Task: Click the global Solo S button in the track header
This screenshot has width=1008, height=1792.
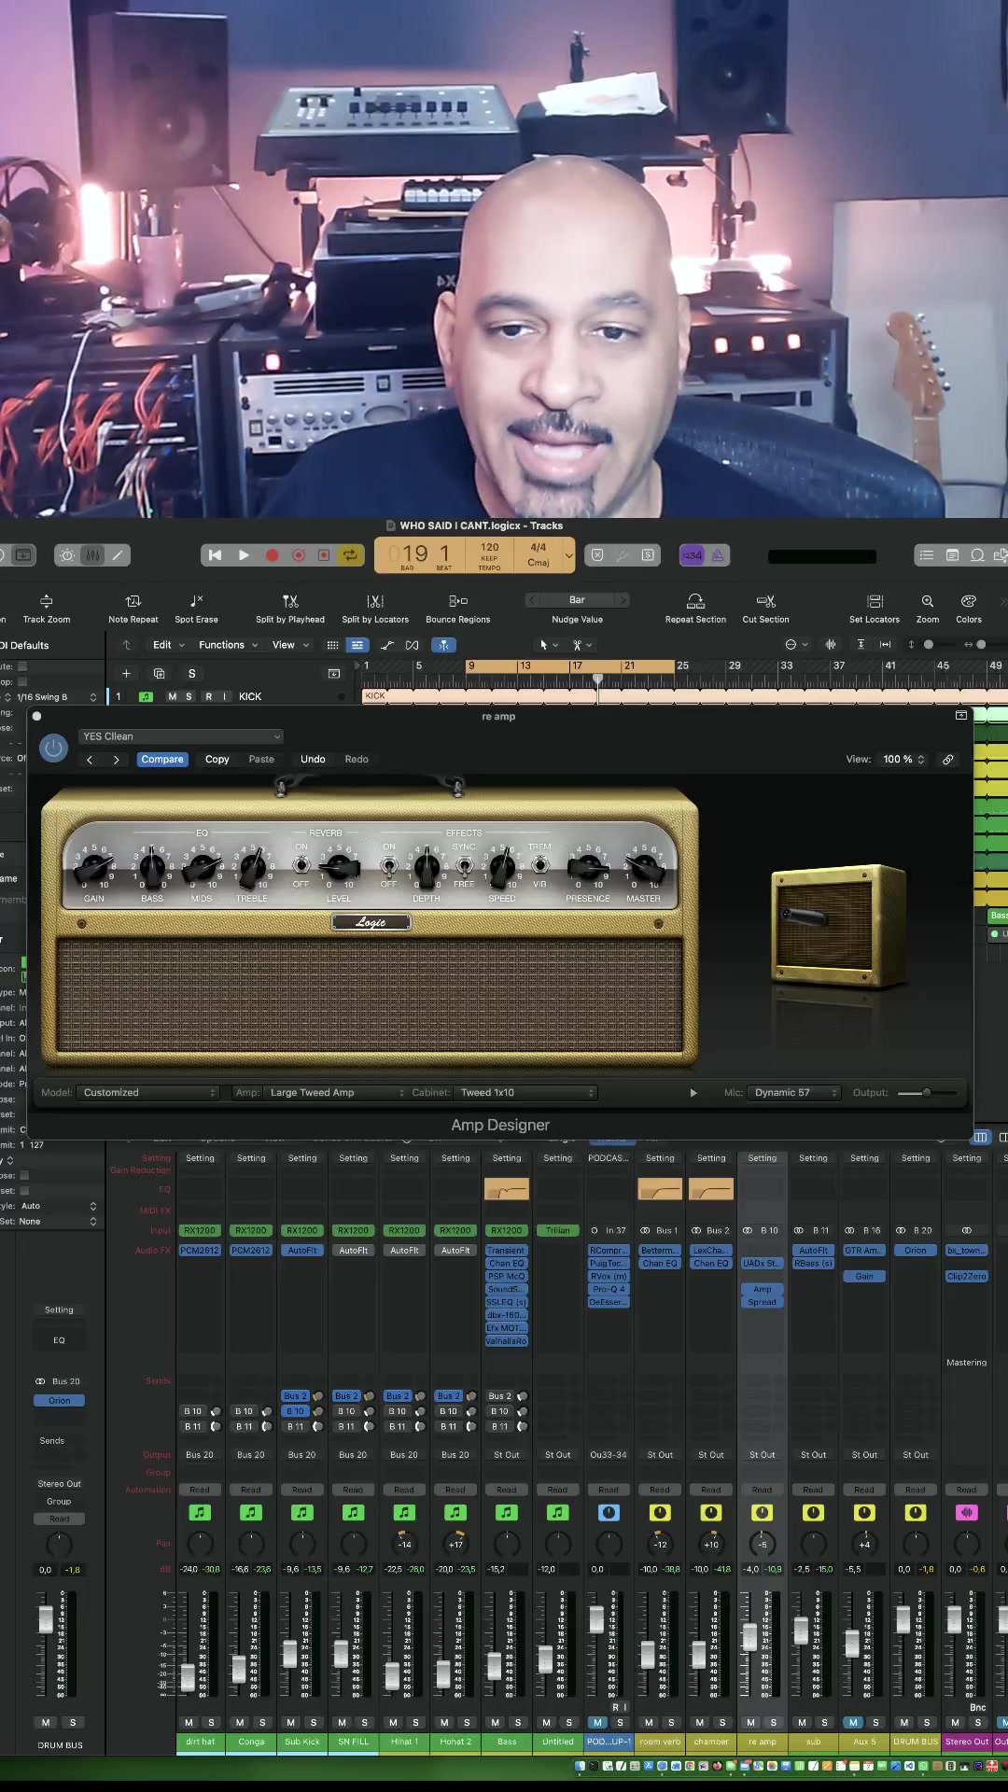Action: point(191,673)
